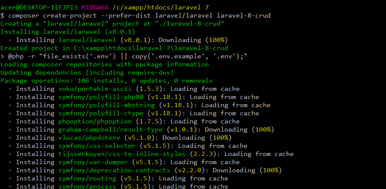Click the symfony/polyfill-php80 package name

tap(101, 97)
